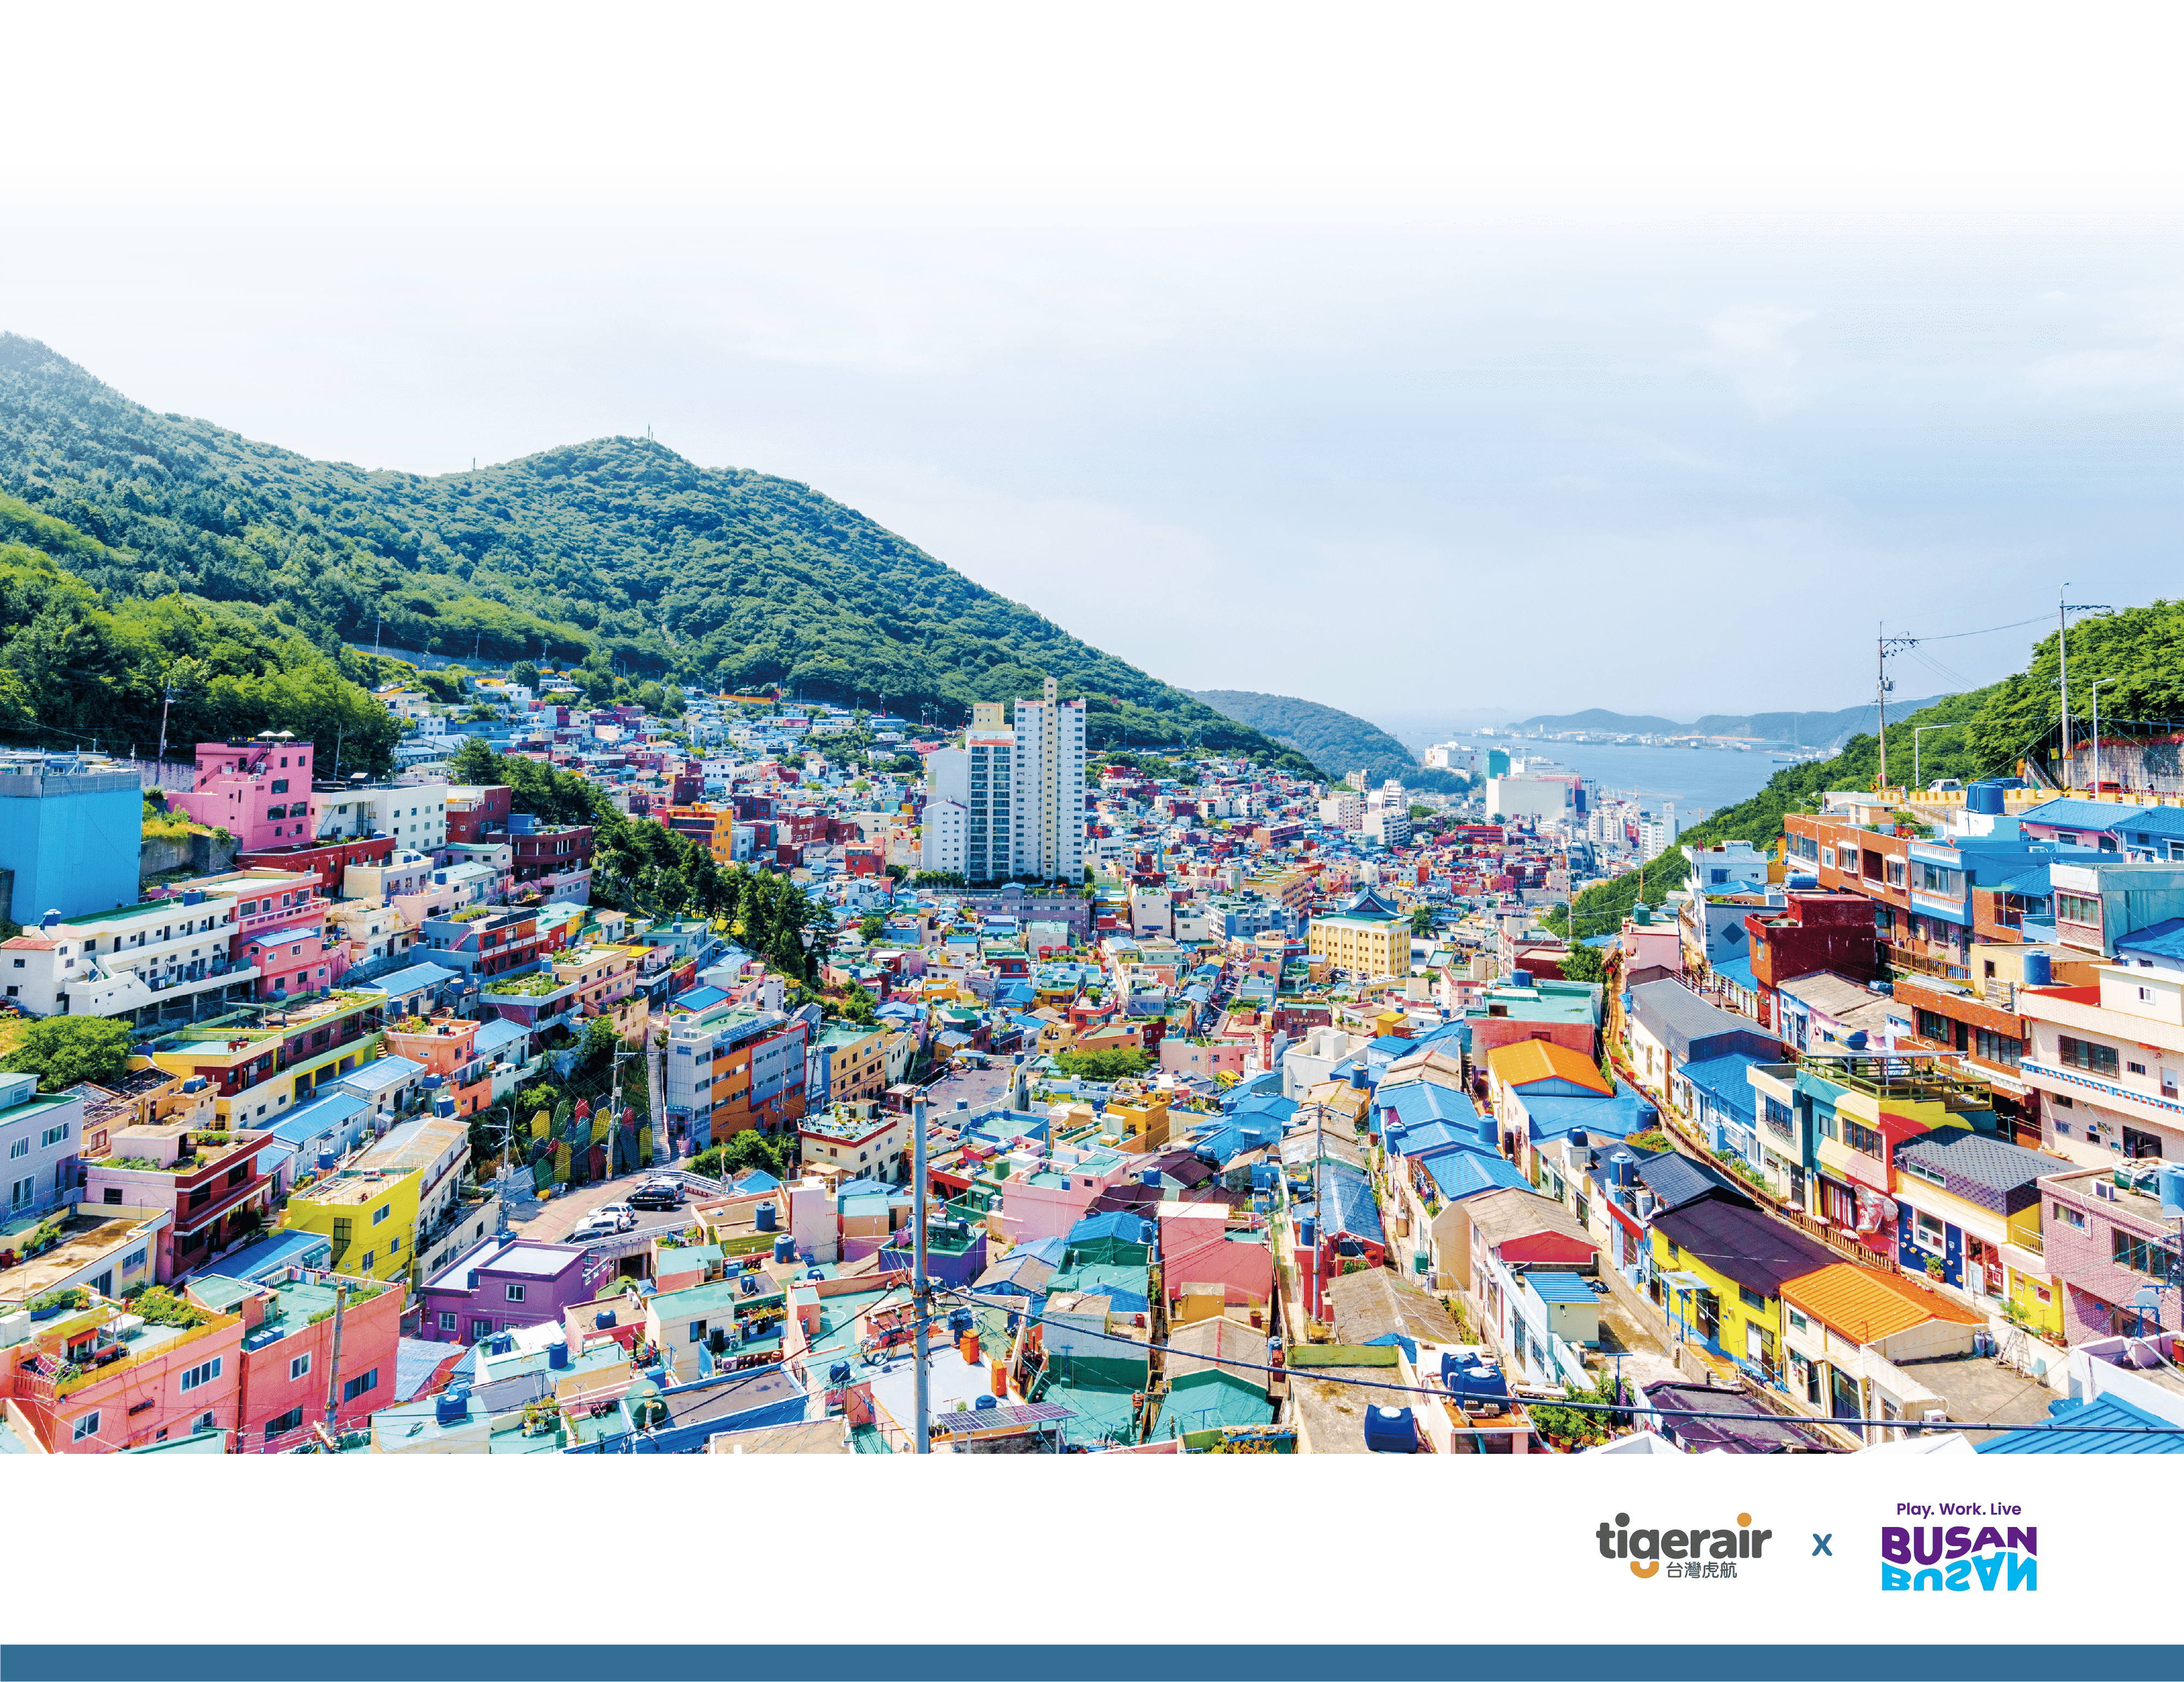This screenshot has height=1682, width=2184.
Task: Click the blue x between the logos
Action: (1822, 1546)
